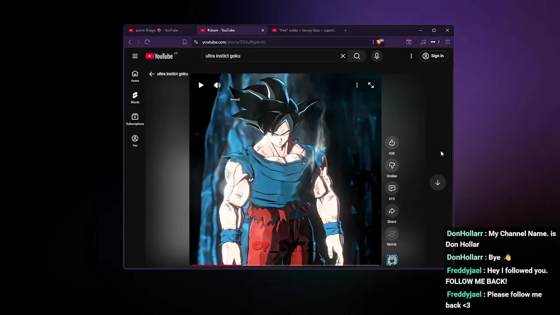This screenshot has width=560, height=315.
Task: Run the search with magnifier button
Action: (x=357, y=56)
